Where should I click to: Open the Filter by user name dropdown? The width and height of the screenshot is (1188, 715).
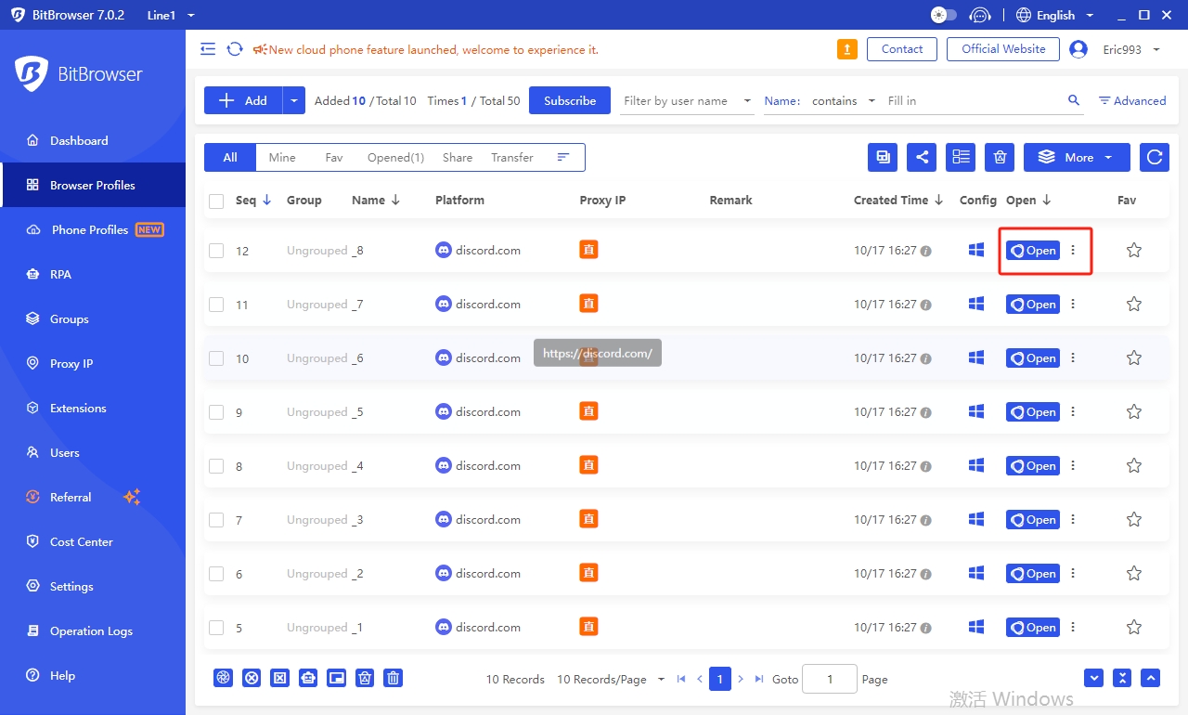click(687, 100)
